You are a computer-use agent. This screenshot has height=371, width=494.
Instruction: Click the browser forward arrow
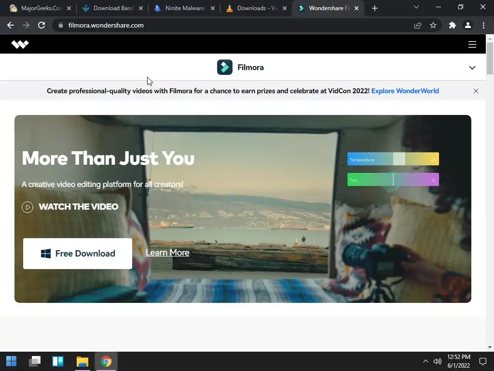pyautogui.click(x=26, y=25)
